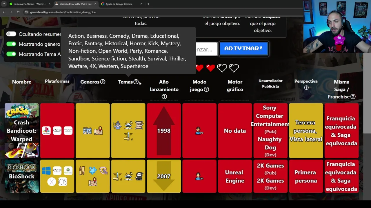The height and width of the screenshot is (208, 371).
Task: Open the help icon next to Modo juego
Action: point(206,89)
